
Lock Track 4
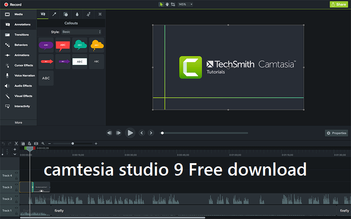pyautogui.click(x=16, y=178)
